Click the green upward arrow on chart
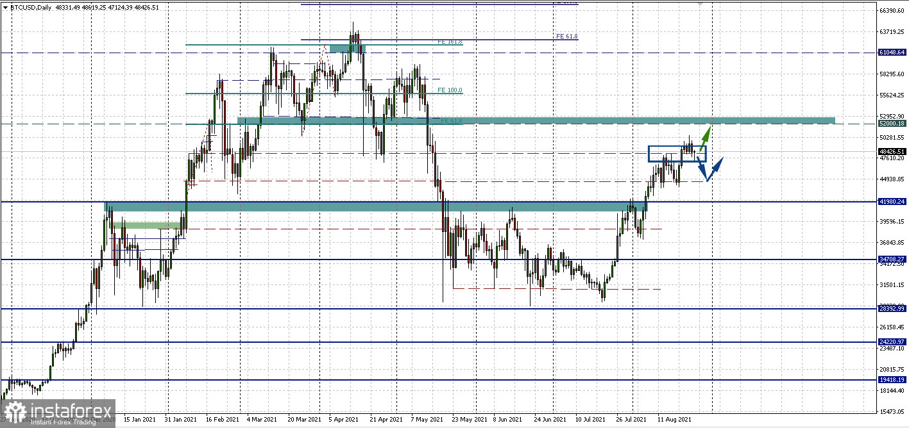 coord(704,136)
